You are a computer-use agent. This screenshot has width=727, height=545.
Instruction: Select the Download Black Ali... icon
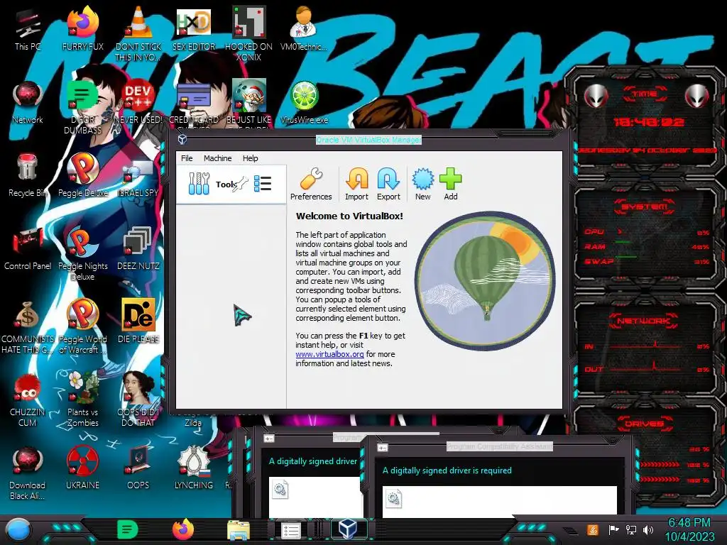28,473
